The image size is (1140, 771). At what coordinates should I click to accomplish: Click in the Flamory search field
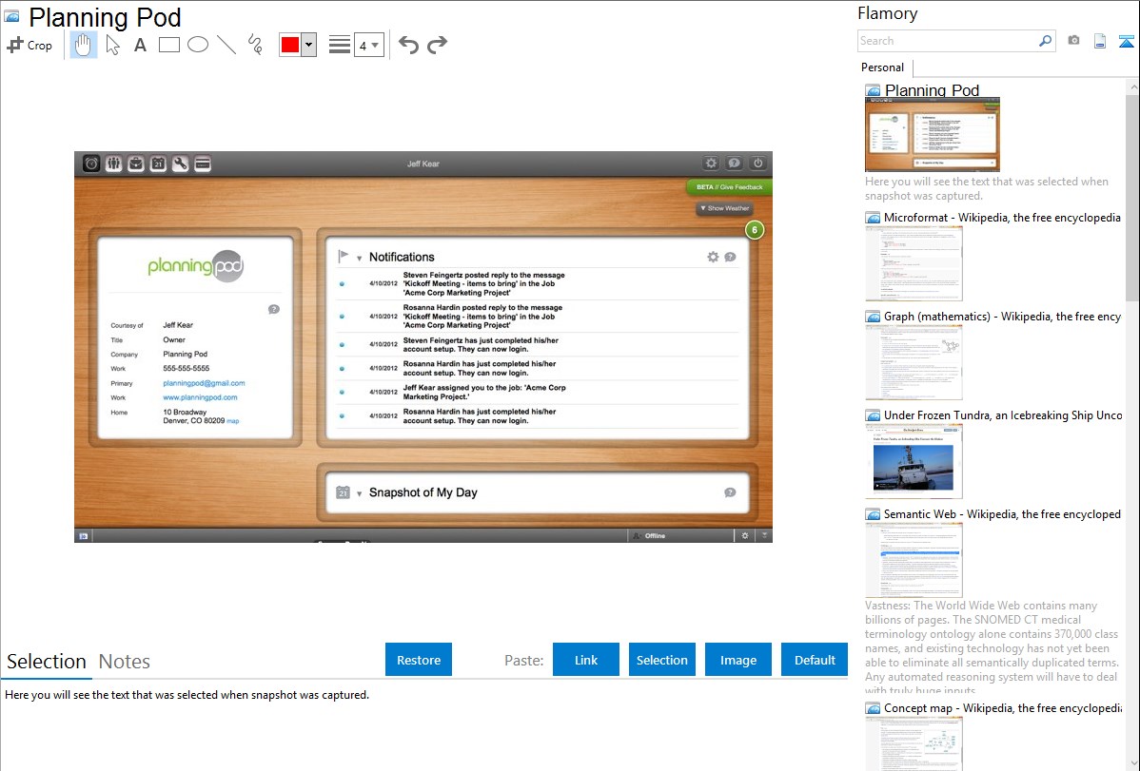(x=947, y=41)
